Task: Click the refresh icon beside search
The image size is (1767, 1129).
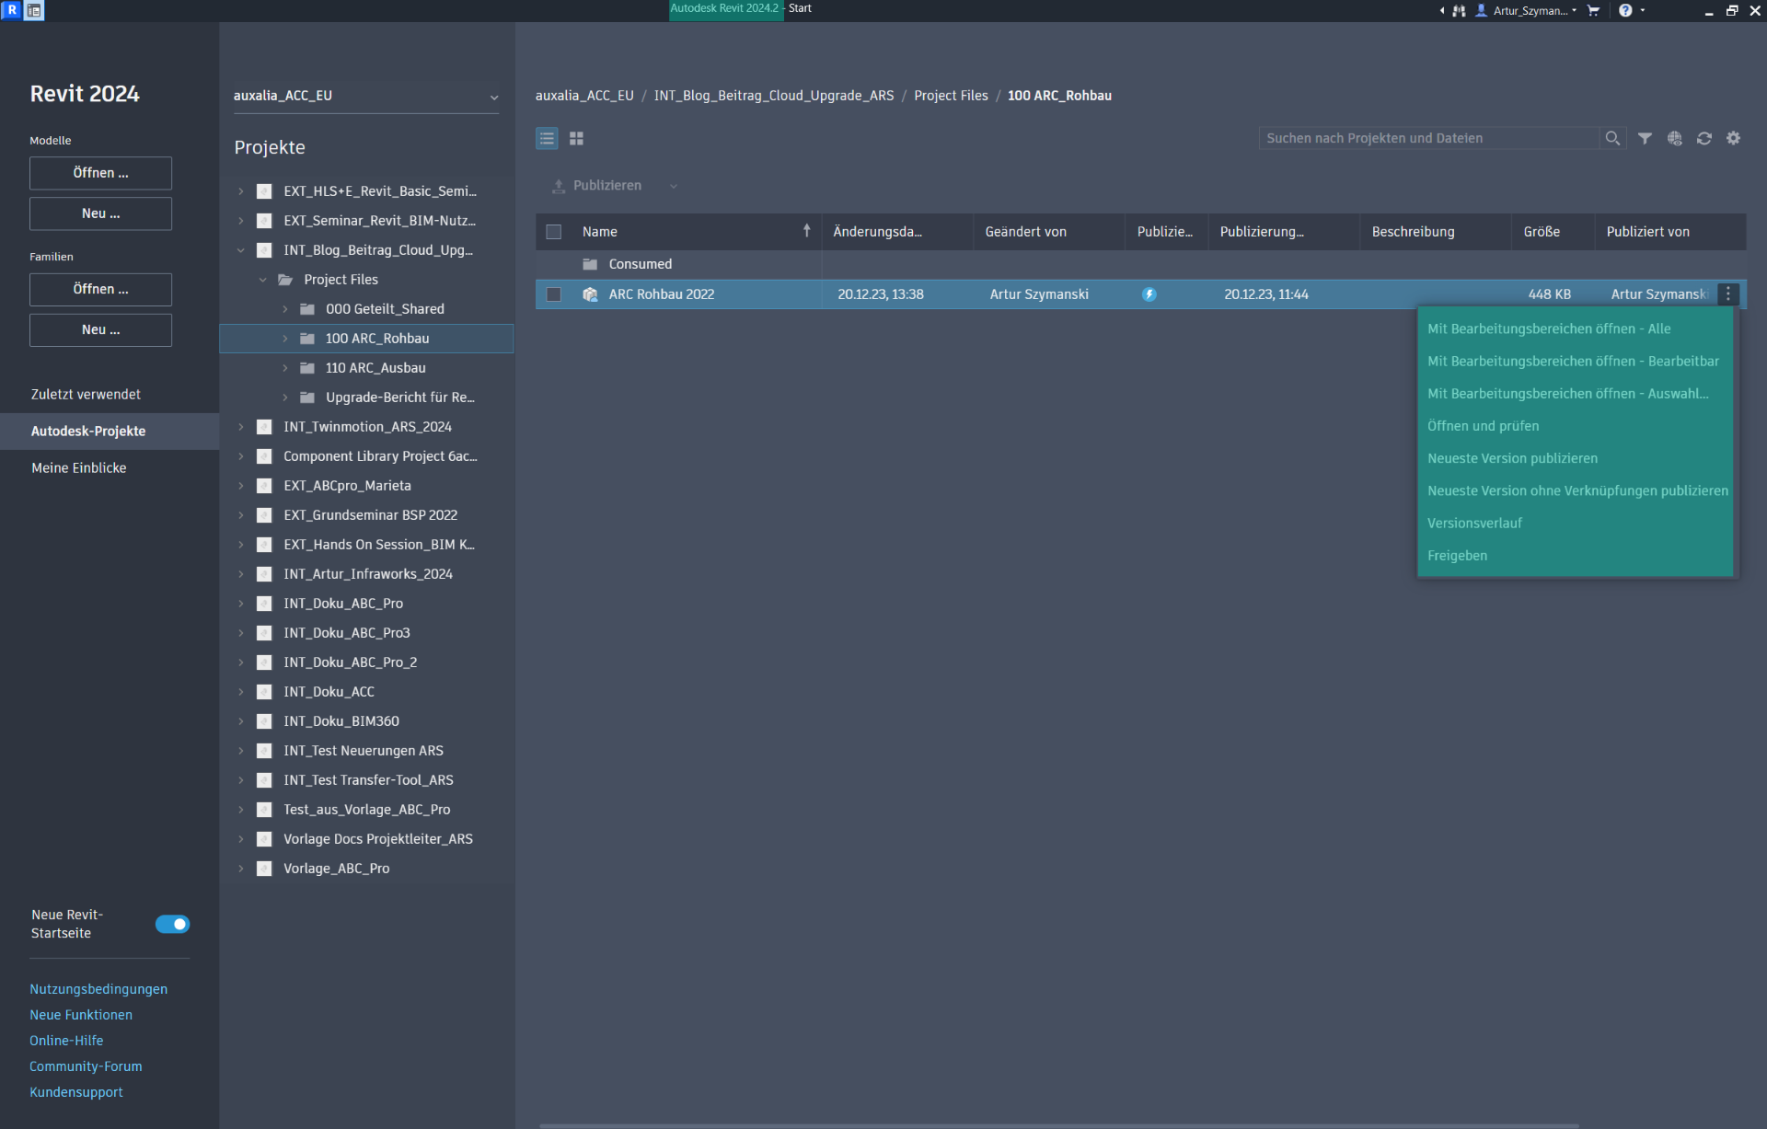Action: (1703, 138)
